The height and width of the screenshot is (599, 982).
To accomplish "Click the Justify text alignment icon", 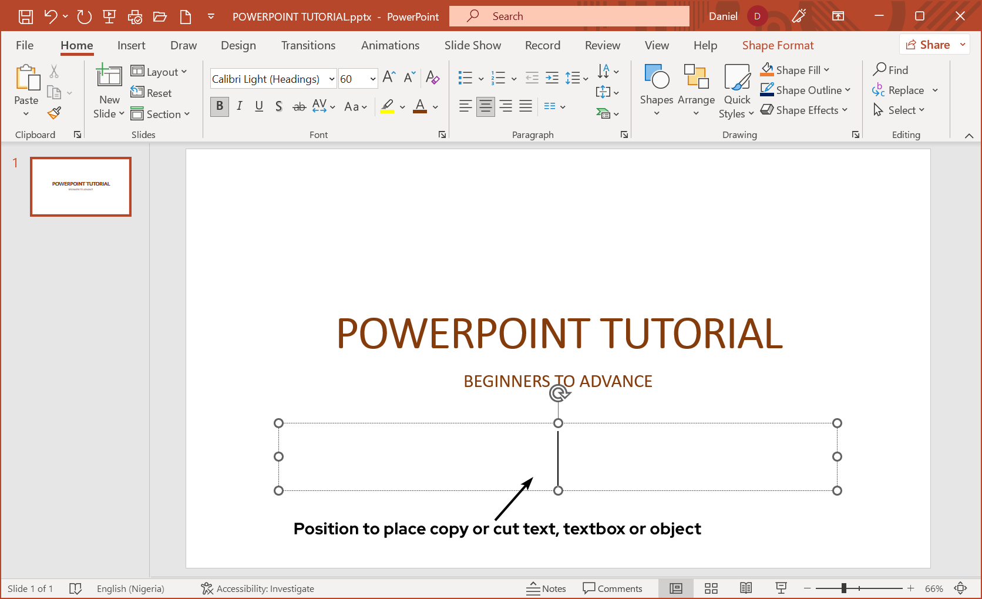I will [x=526, y=106].
